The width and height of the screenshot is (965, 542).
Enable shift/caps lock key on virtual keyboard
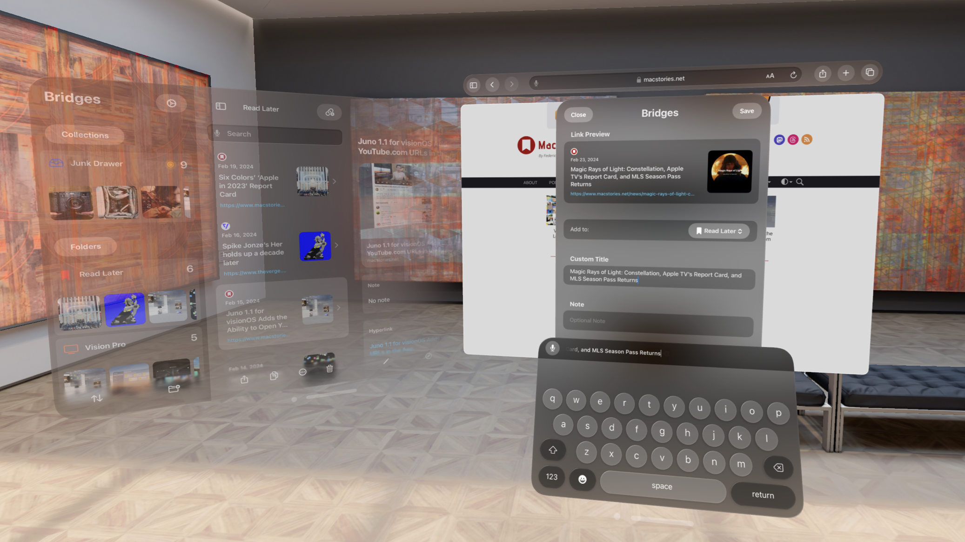(x=552, y=451)
